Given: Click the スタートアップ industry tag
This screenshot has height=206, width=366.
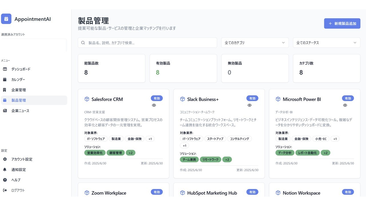Looking at the screenshot, I should point(215,139).
